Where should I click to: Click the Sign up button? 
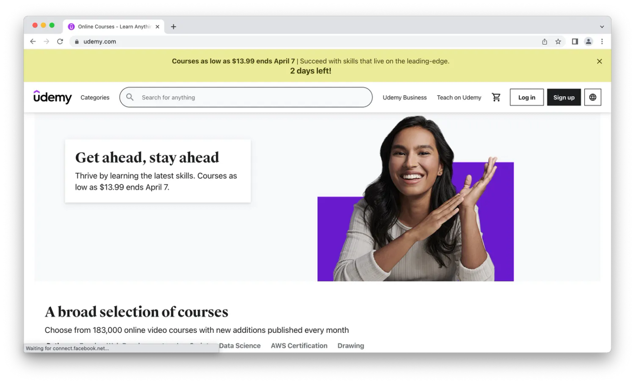click(563, 97)
